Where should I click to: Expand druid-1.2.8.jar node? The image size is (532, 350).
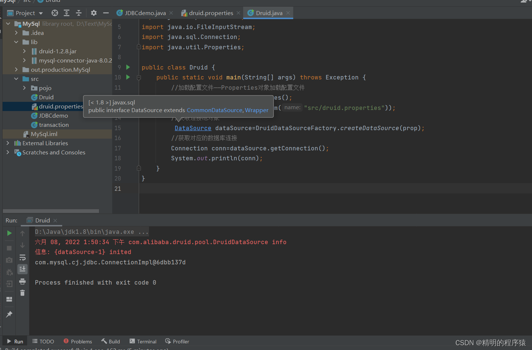click(x=24, y=51)
